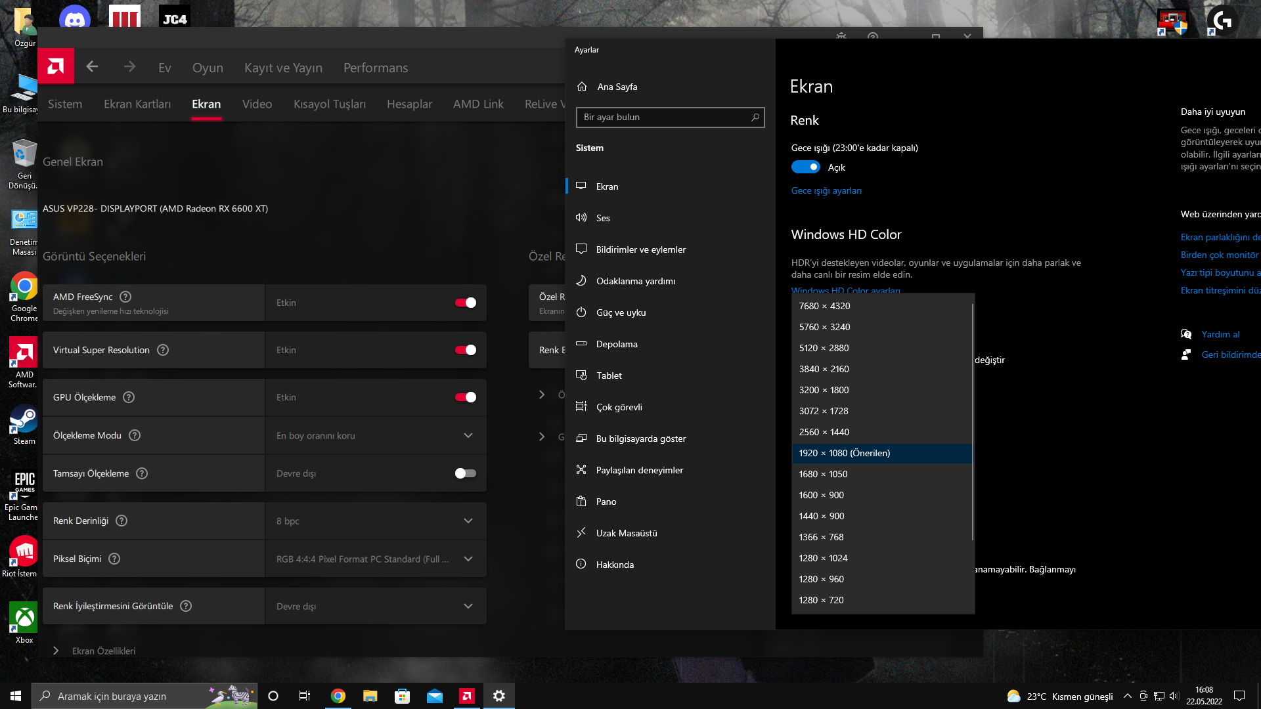Select 2560 × 1440 resolution option

click(824, 432)
